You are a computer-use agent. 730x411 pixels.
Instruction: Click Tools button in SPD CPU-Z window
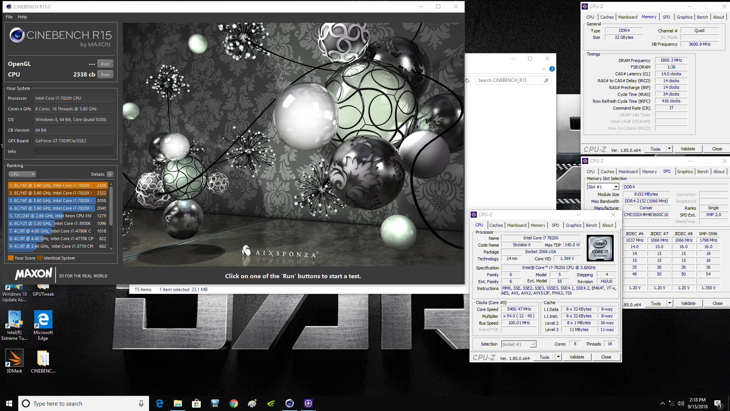[x=656, y=303]
